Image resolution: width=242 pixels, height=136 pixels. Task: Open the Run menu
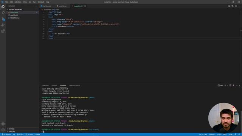pyautogui.click(x=34, y=2)
